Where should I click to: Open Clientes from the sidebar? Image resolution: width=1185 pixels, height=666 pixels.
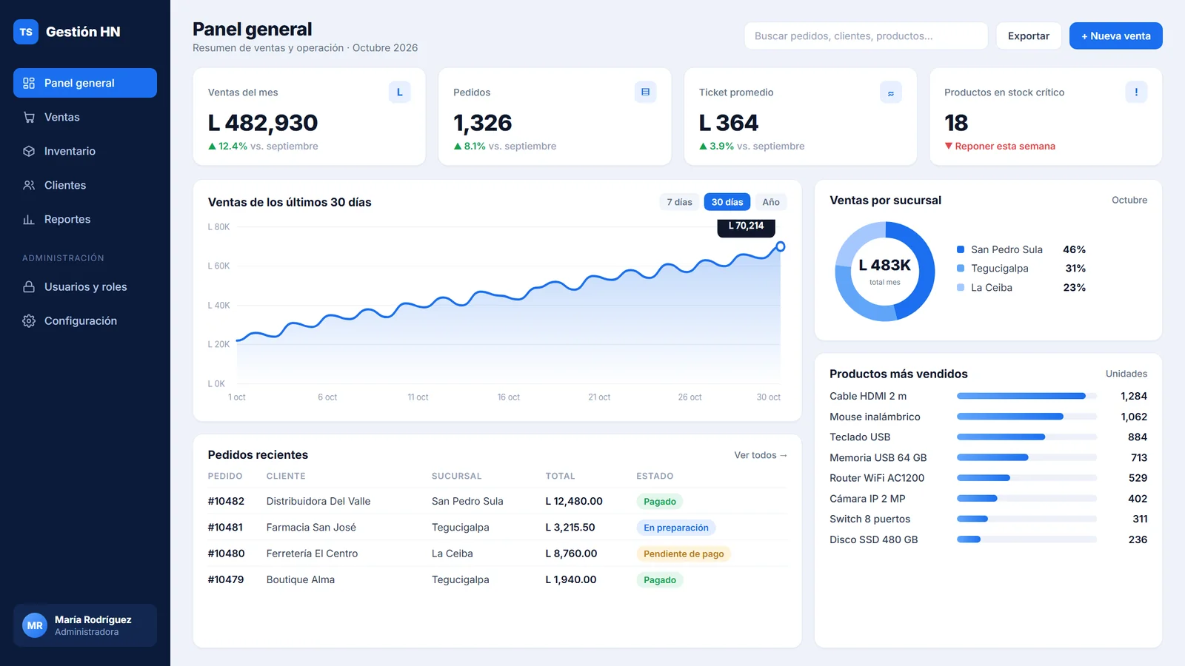coord(85,185)
